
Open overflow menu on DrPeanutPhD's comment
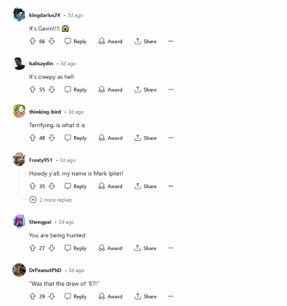click(171, 296)
